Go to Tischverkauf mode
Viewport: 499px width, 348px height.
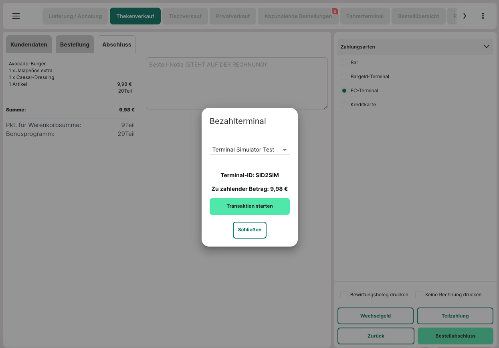pyautogui.click(x=185, y=16)
